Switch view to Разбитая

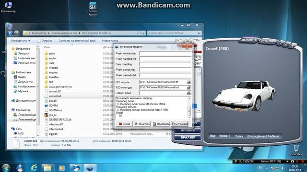(x=273, y=136)
